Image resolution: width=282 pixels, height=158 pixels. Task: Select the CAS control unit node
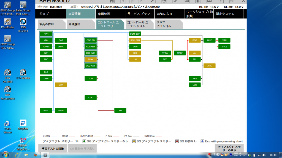coord(61,40)
